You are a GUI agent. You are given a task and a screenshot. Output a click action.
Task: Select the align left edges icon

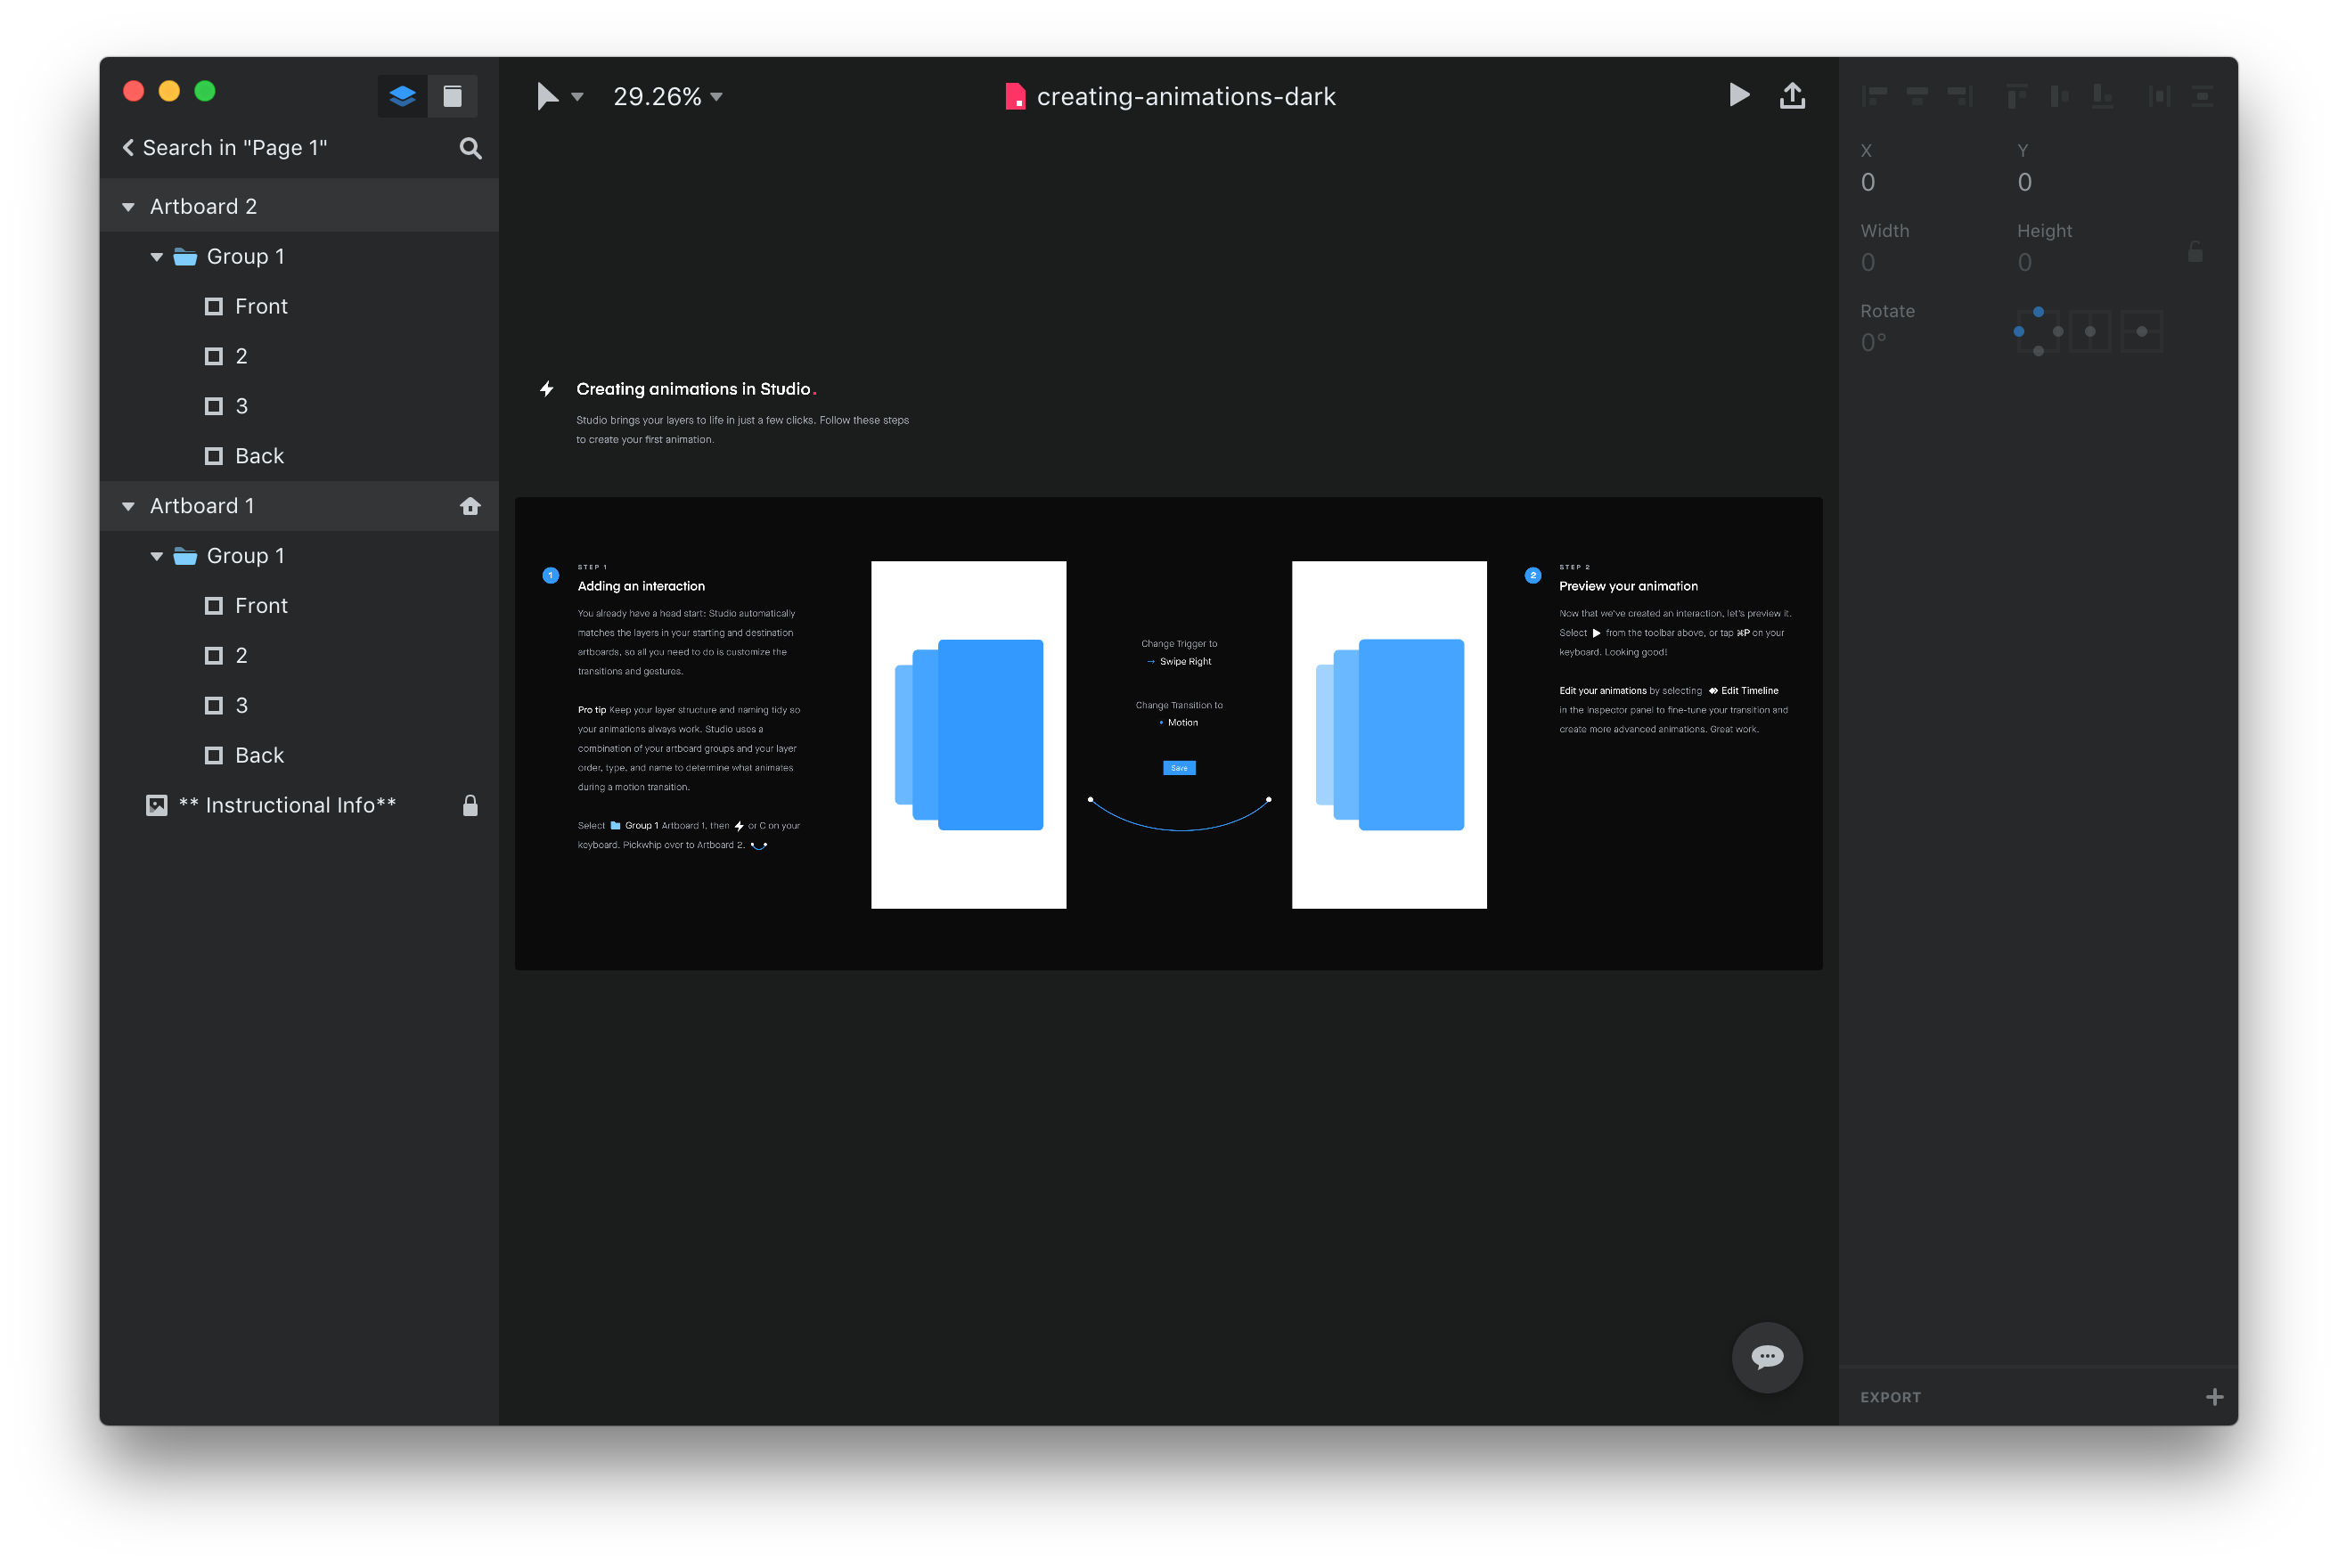[x=1875, y=95]
